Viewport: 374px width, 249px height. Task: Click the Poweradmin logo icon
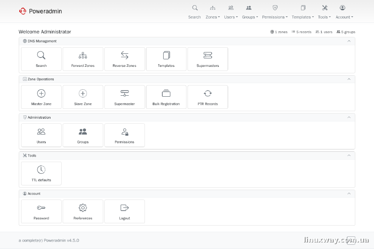(x=22, y=11)
